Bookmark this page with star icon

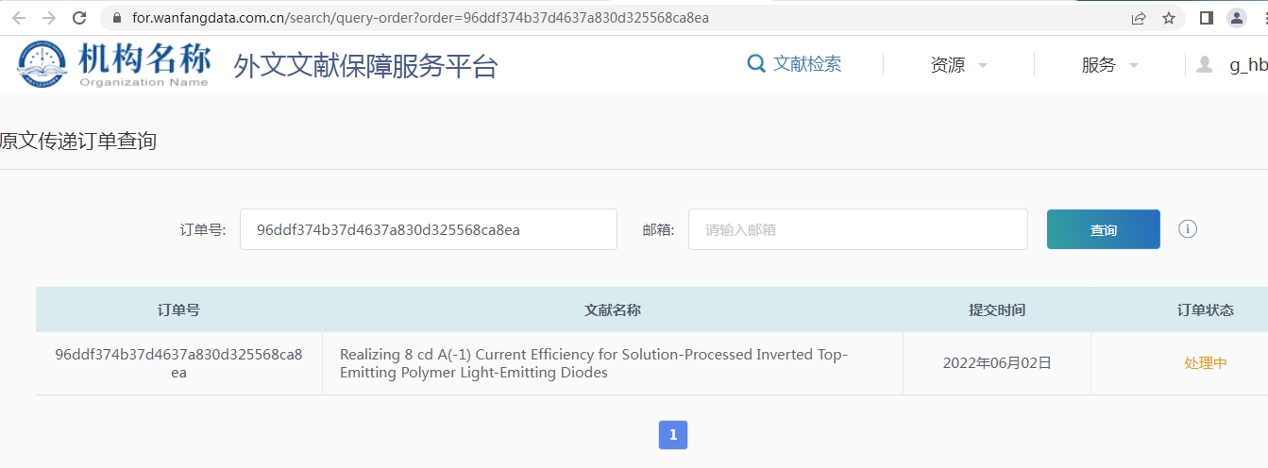pyautogui.click(x=1169, y=18)
